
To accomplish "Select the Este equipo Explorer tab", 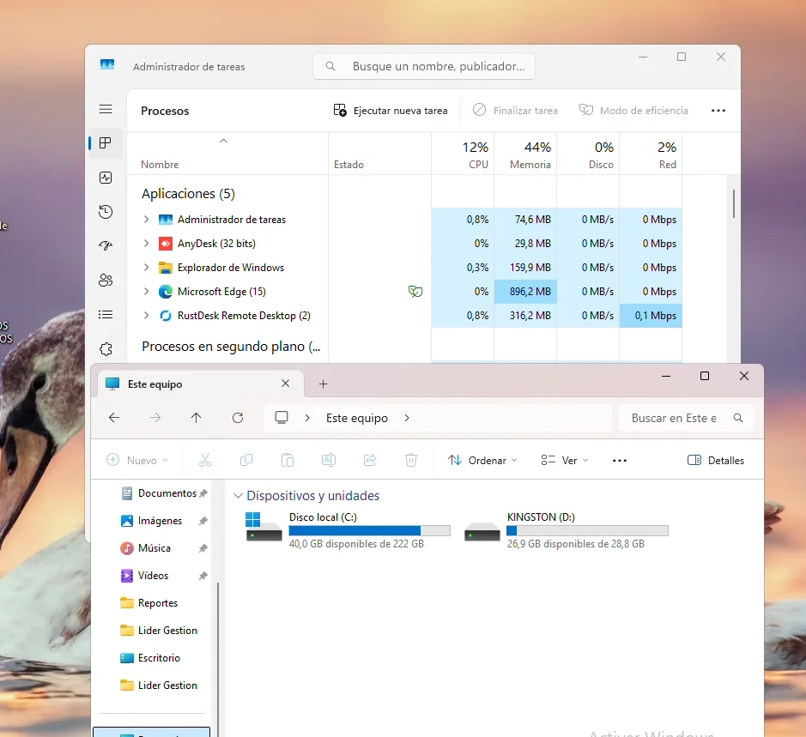I will coord(200,384).
